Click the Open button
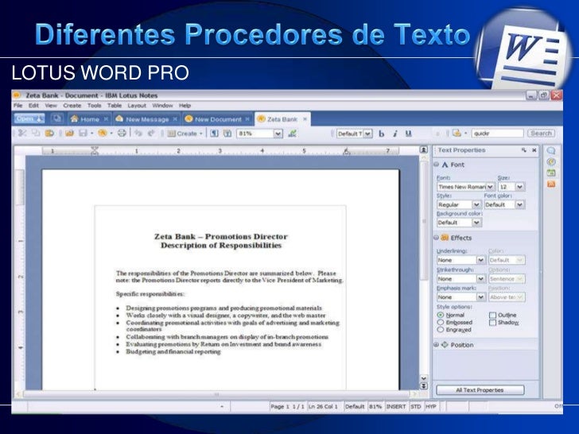The width and height of the screenshot is (579, 434). 29,118
